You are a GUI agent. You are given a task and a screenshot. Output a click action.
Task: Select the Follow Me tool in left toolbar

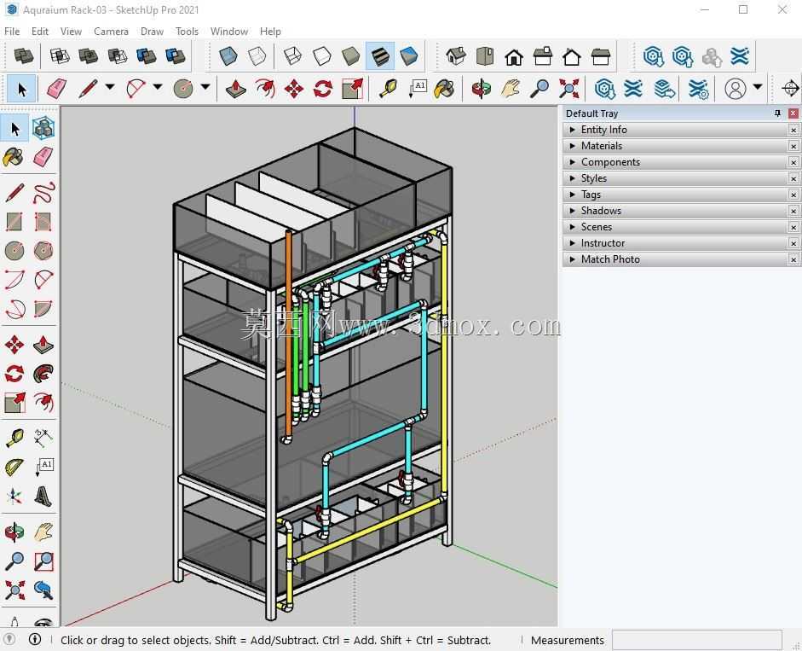(43, 374)
